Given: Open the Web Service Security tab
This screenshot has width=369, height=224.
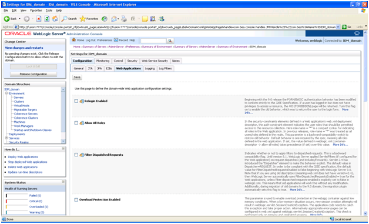Looking at the screenshot, I should click(155, 61).
